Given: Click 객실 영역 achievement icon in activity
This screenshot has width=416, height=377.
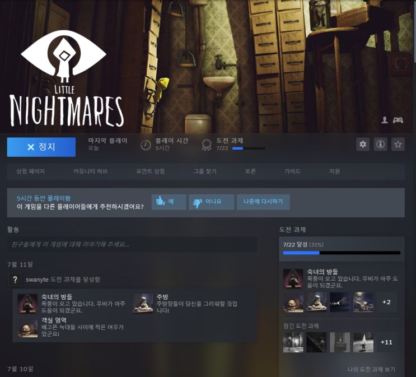Looking at the screenshot, I should coord(27,327).
